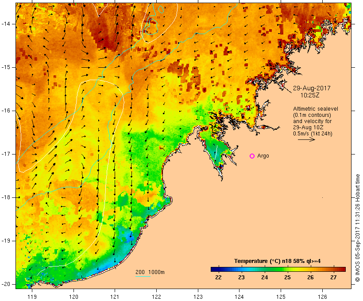Click the temperature legend title text
363x301 pixels.
point(278,261)
